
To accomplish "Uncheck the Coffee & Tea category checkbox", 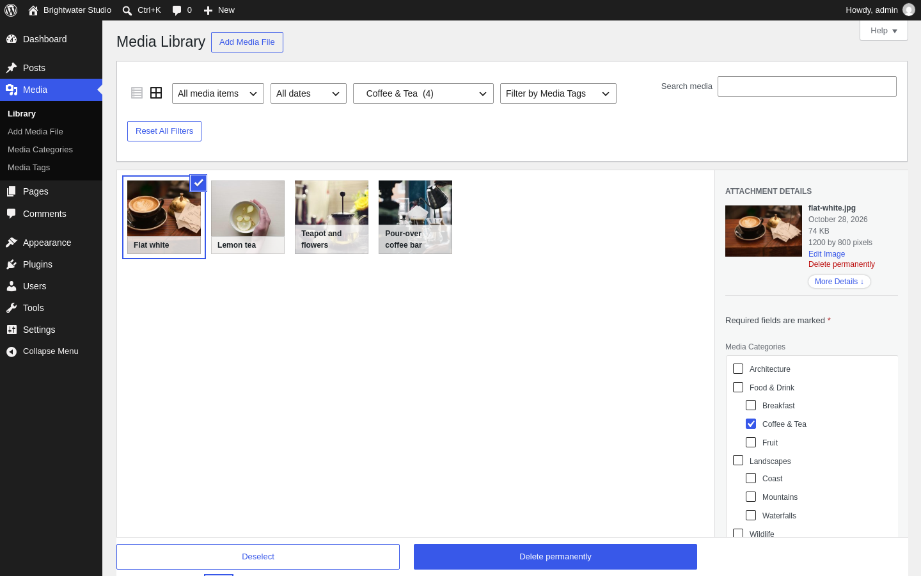I will tap(751, 424).
